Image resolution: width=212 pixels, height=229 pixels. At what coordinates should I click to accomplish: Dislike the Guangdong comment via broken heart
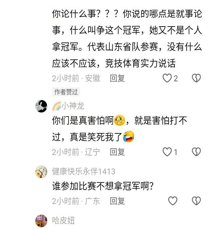click(196, 201)
